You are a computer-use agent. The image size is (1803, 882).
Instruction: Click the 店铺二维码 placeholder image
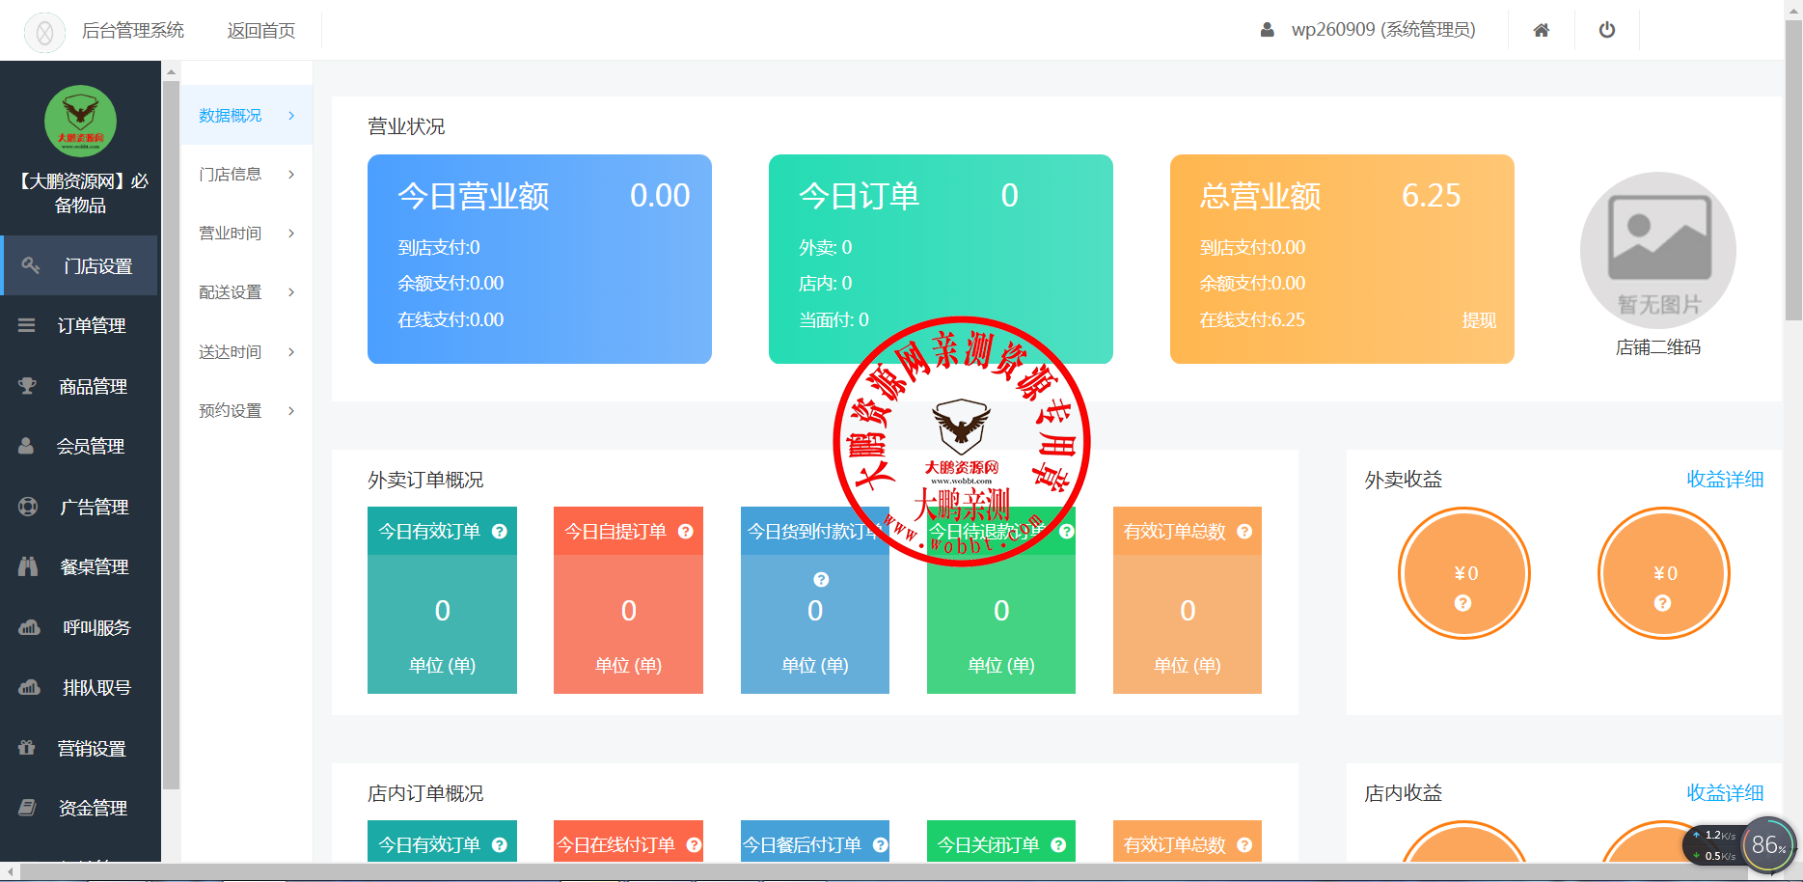[x=1656, y=249]
